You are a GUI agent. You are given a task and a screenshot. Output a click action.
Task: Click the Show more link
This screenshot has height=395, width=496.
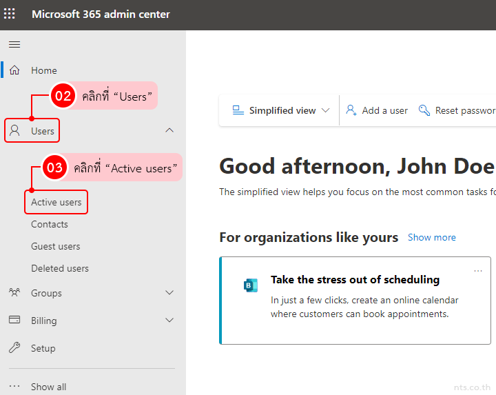(x=431, y=237)
